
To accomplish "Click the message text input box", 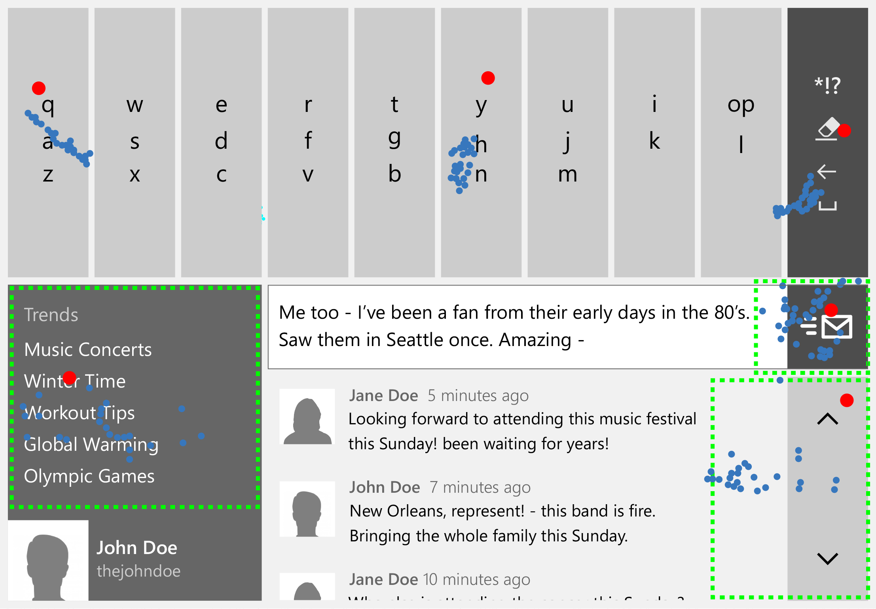I will pos(510,327).
